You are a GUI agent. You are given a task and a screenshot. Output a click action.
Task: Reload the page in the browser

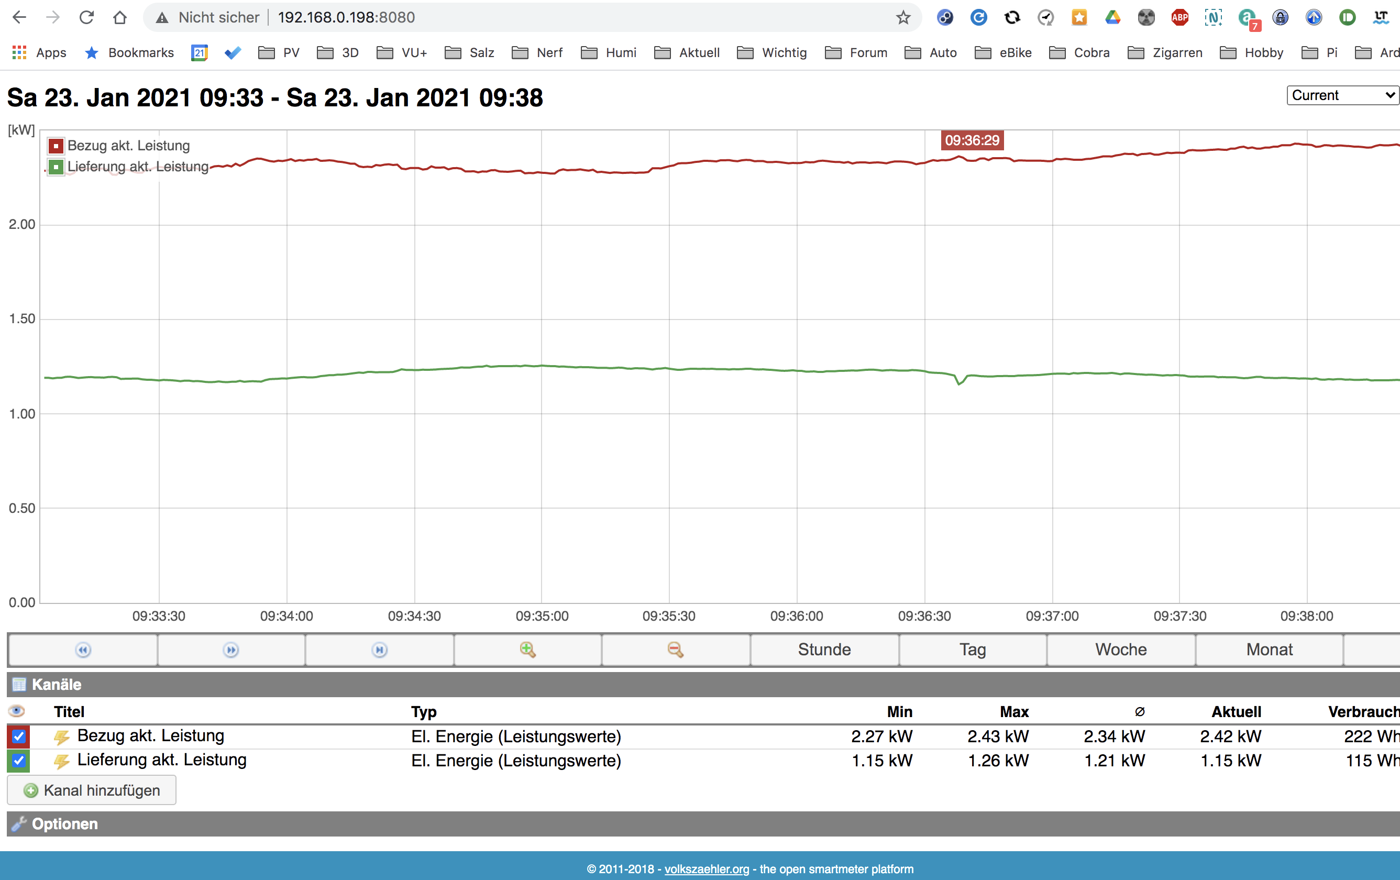(x=86, y=17)
